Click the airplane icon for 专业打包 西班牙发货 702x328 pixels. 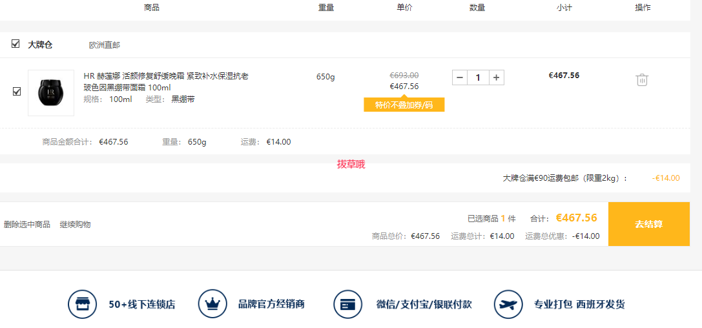pyautogui.click(x=508, y=304)
